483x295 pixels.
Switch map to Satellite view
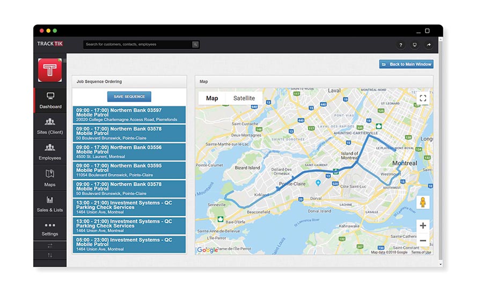point(244,98)
